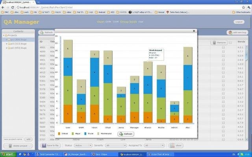Click Aharon's WorkAround bar segment
Screen dimensions: 252x157
(148, 69)
